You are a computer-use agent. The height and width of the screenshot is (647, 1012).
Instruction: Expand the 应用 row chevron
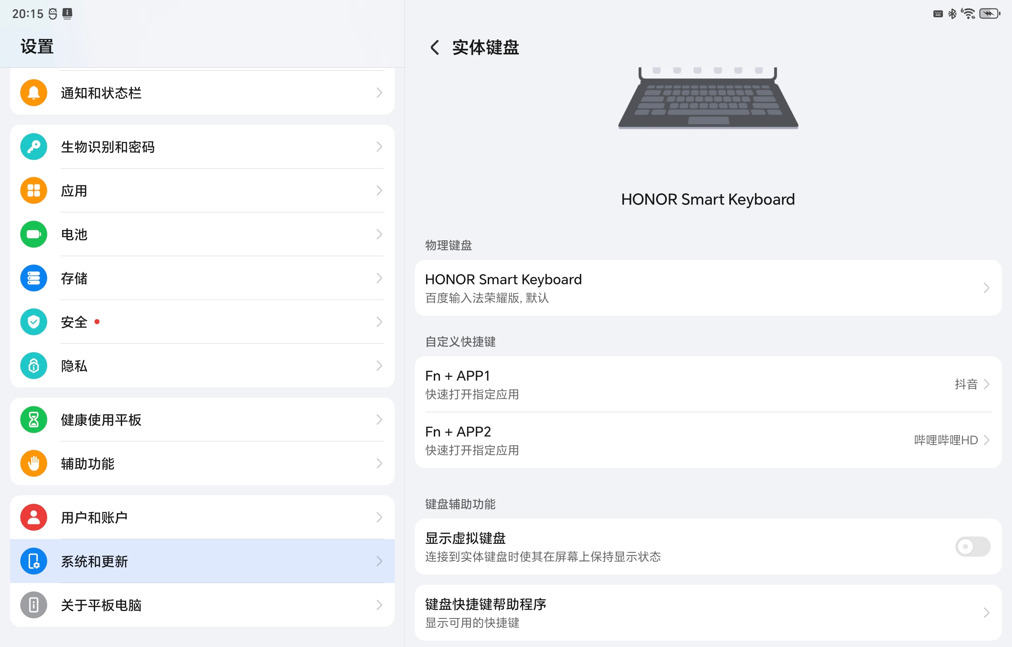(379, 190)
